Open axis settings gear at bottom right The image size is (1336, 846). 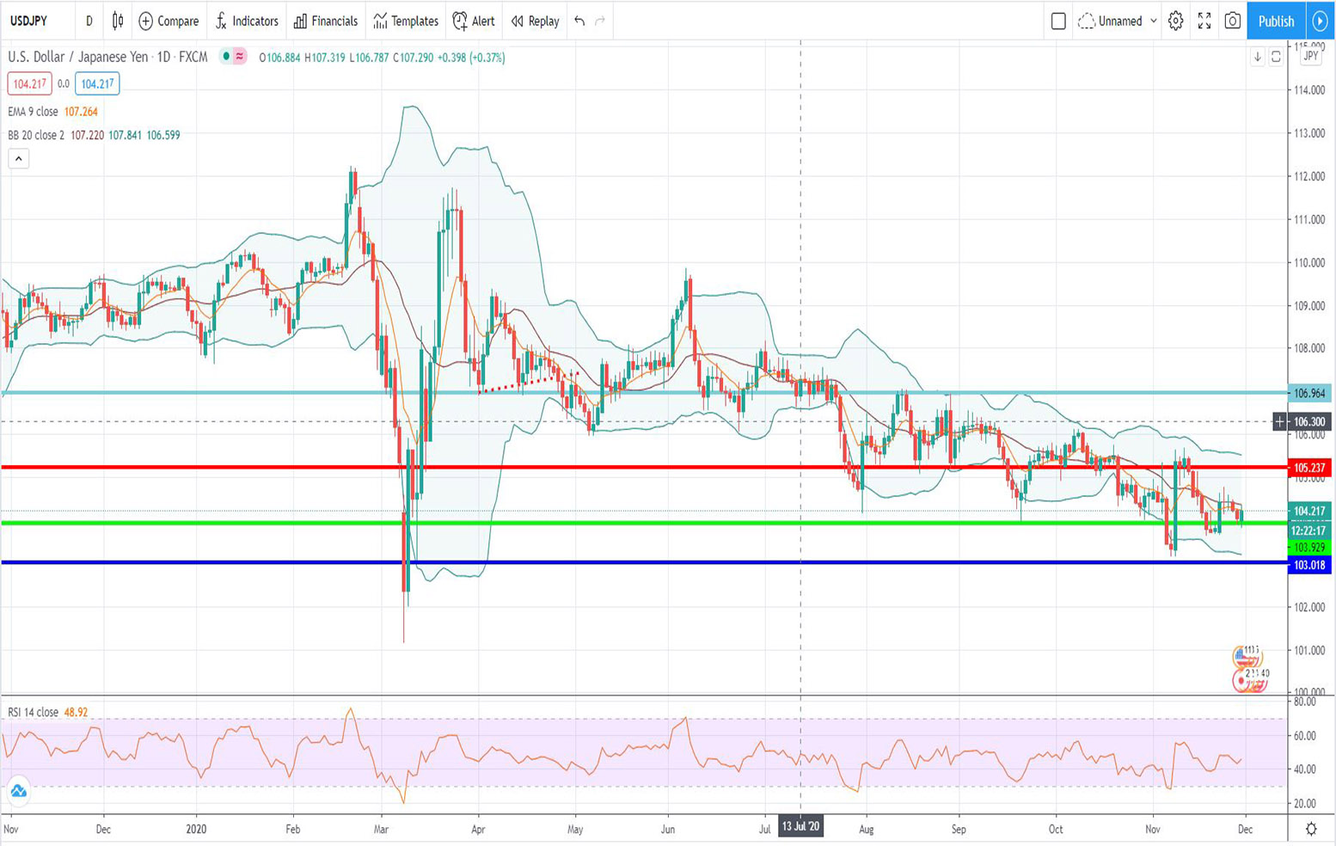pos(1311,829)
